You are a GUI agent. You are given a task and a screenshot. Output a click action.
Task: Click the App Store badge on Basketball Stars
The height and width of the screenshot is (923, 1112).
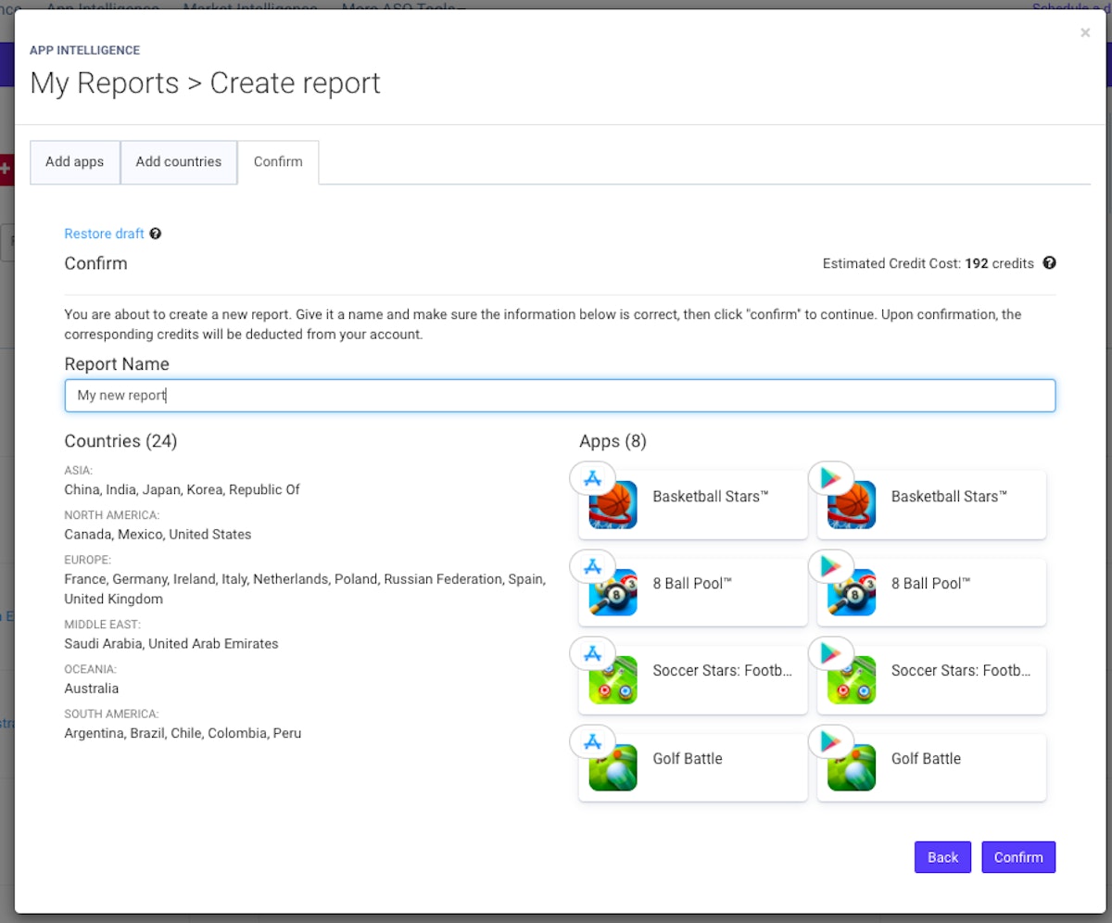(x=592, y=478)
